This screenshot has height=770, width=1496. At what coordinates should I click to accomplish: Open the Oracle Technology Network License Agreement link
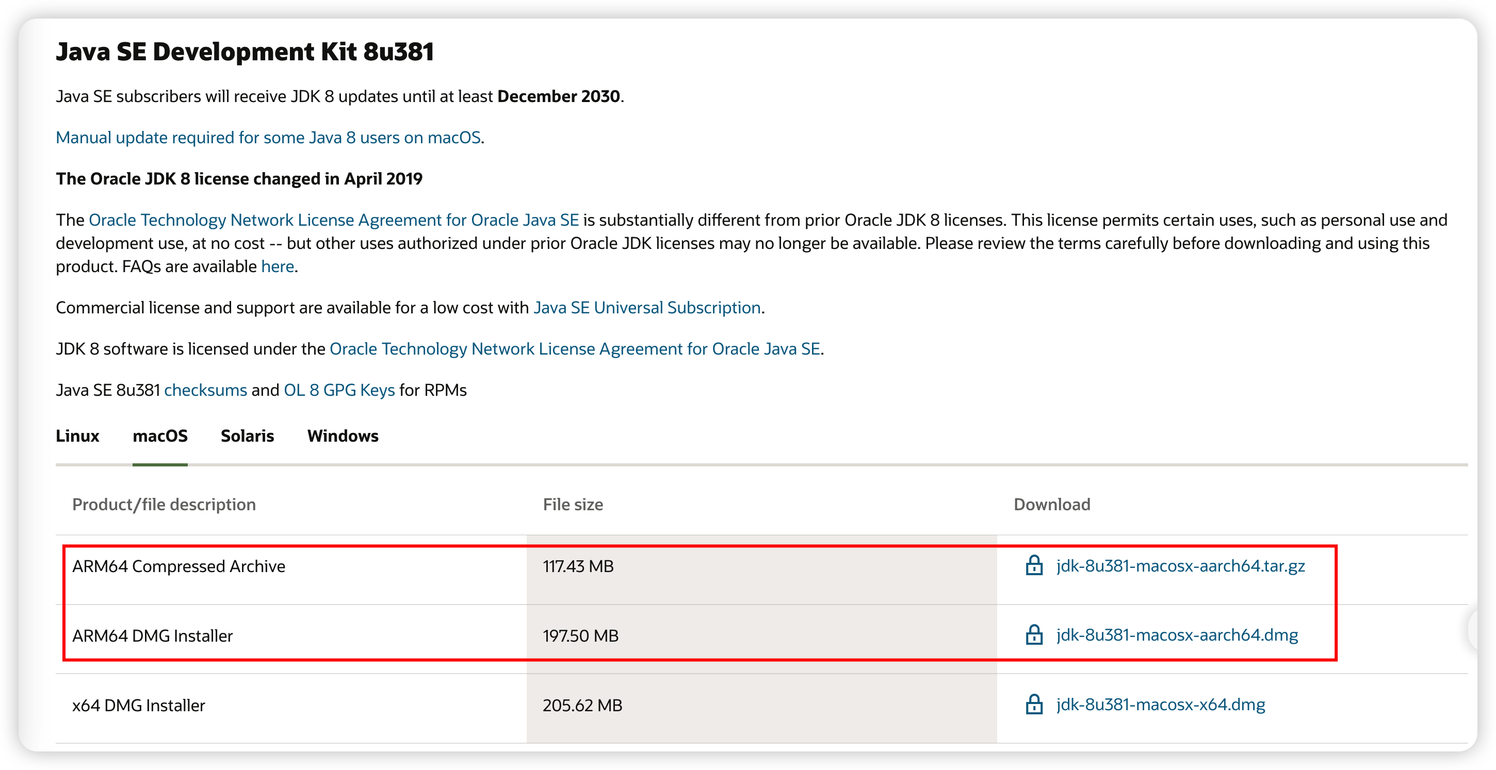pos(333,220)
